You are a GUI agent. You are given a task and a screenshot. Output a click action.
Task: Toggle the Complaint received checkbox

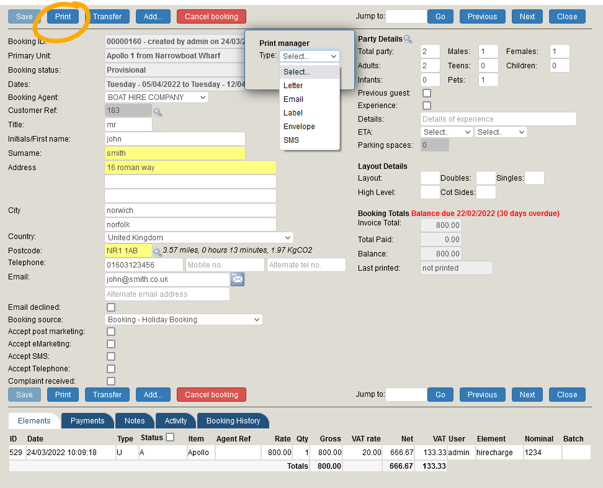[111, 381]
